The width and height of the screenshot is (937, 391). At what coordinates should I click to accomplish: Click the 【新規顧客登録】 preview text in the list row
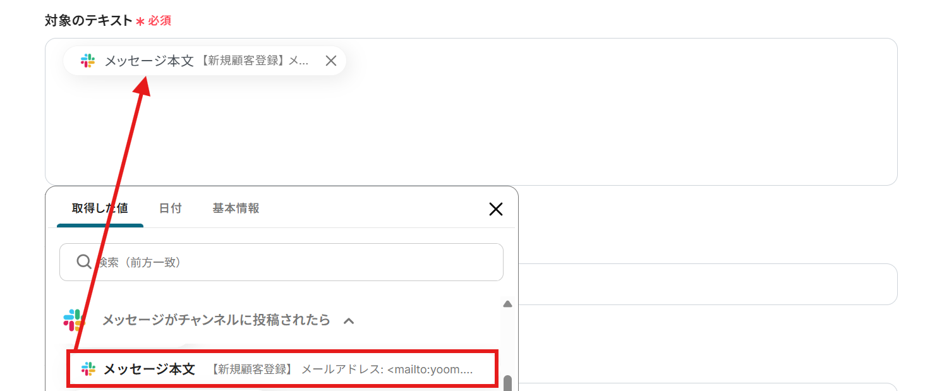(253, 370)
